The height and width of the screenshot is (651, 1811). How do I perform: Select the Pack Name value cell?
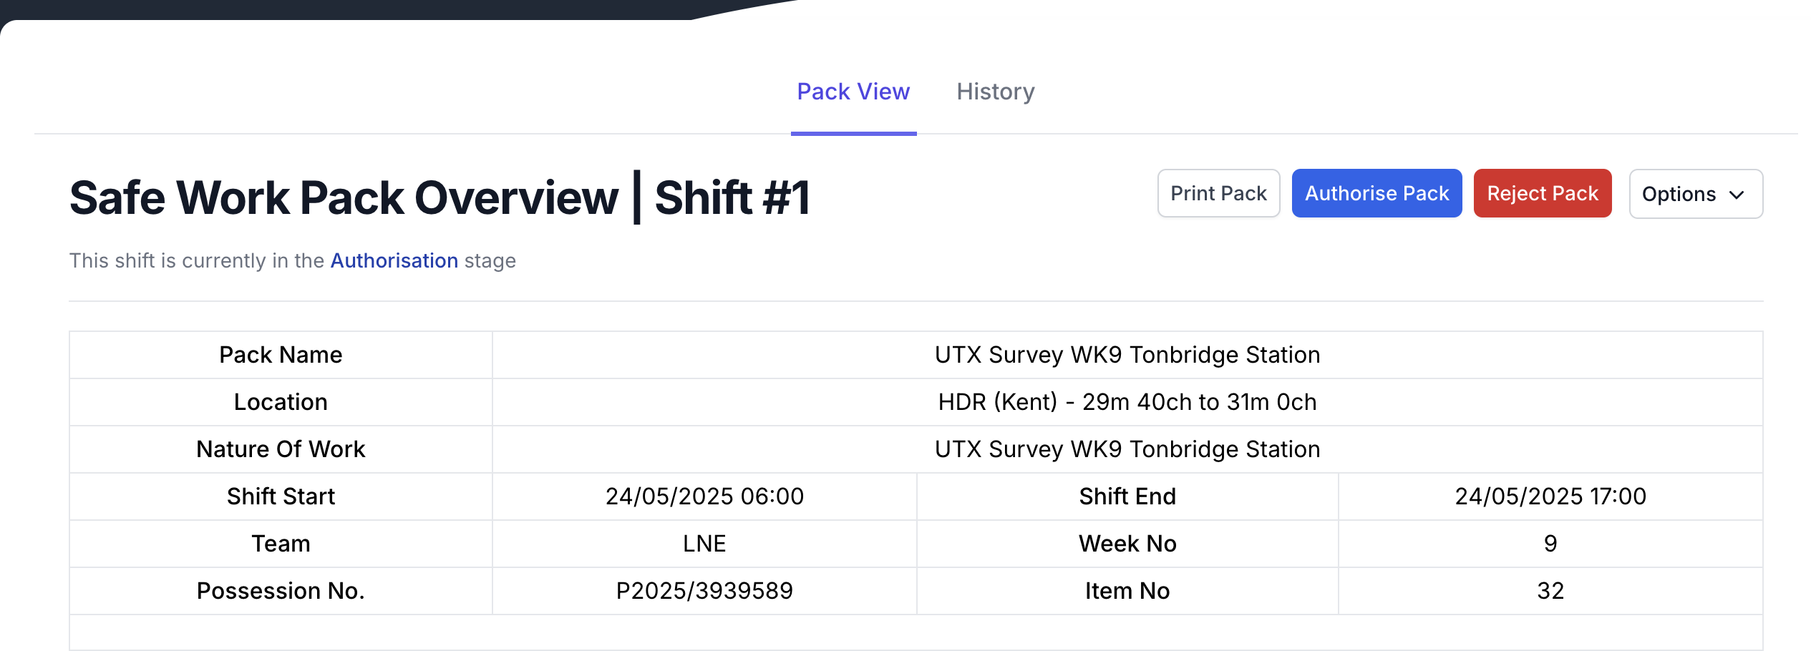(1127, 355)
